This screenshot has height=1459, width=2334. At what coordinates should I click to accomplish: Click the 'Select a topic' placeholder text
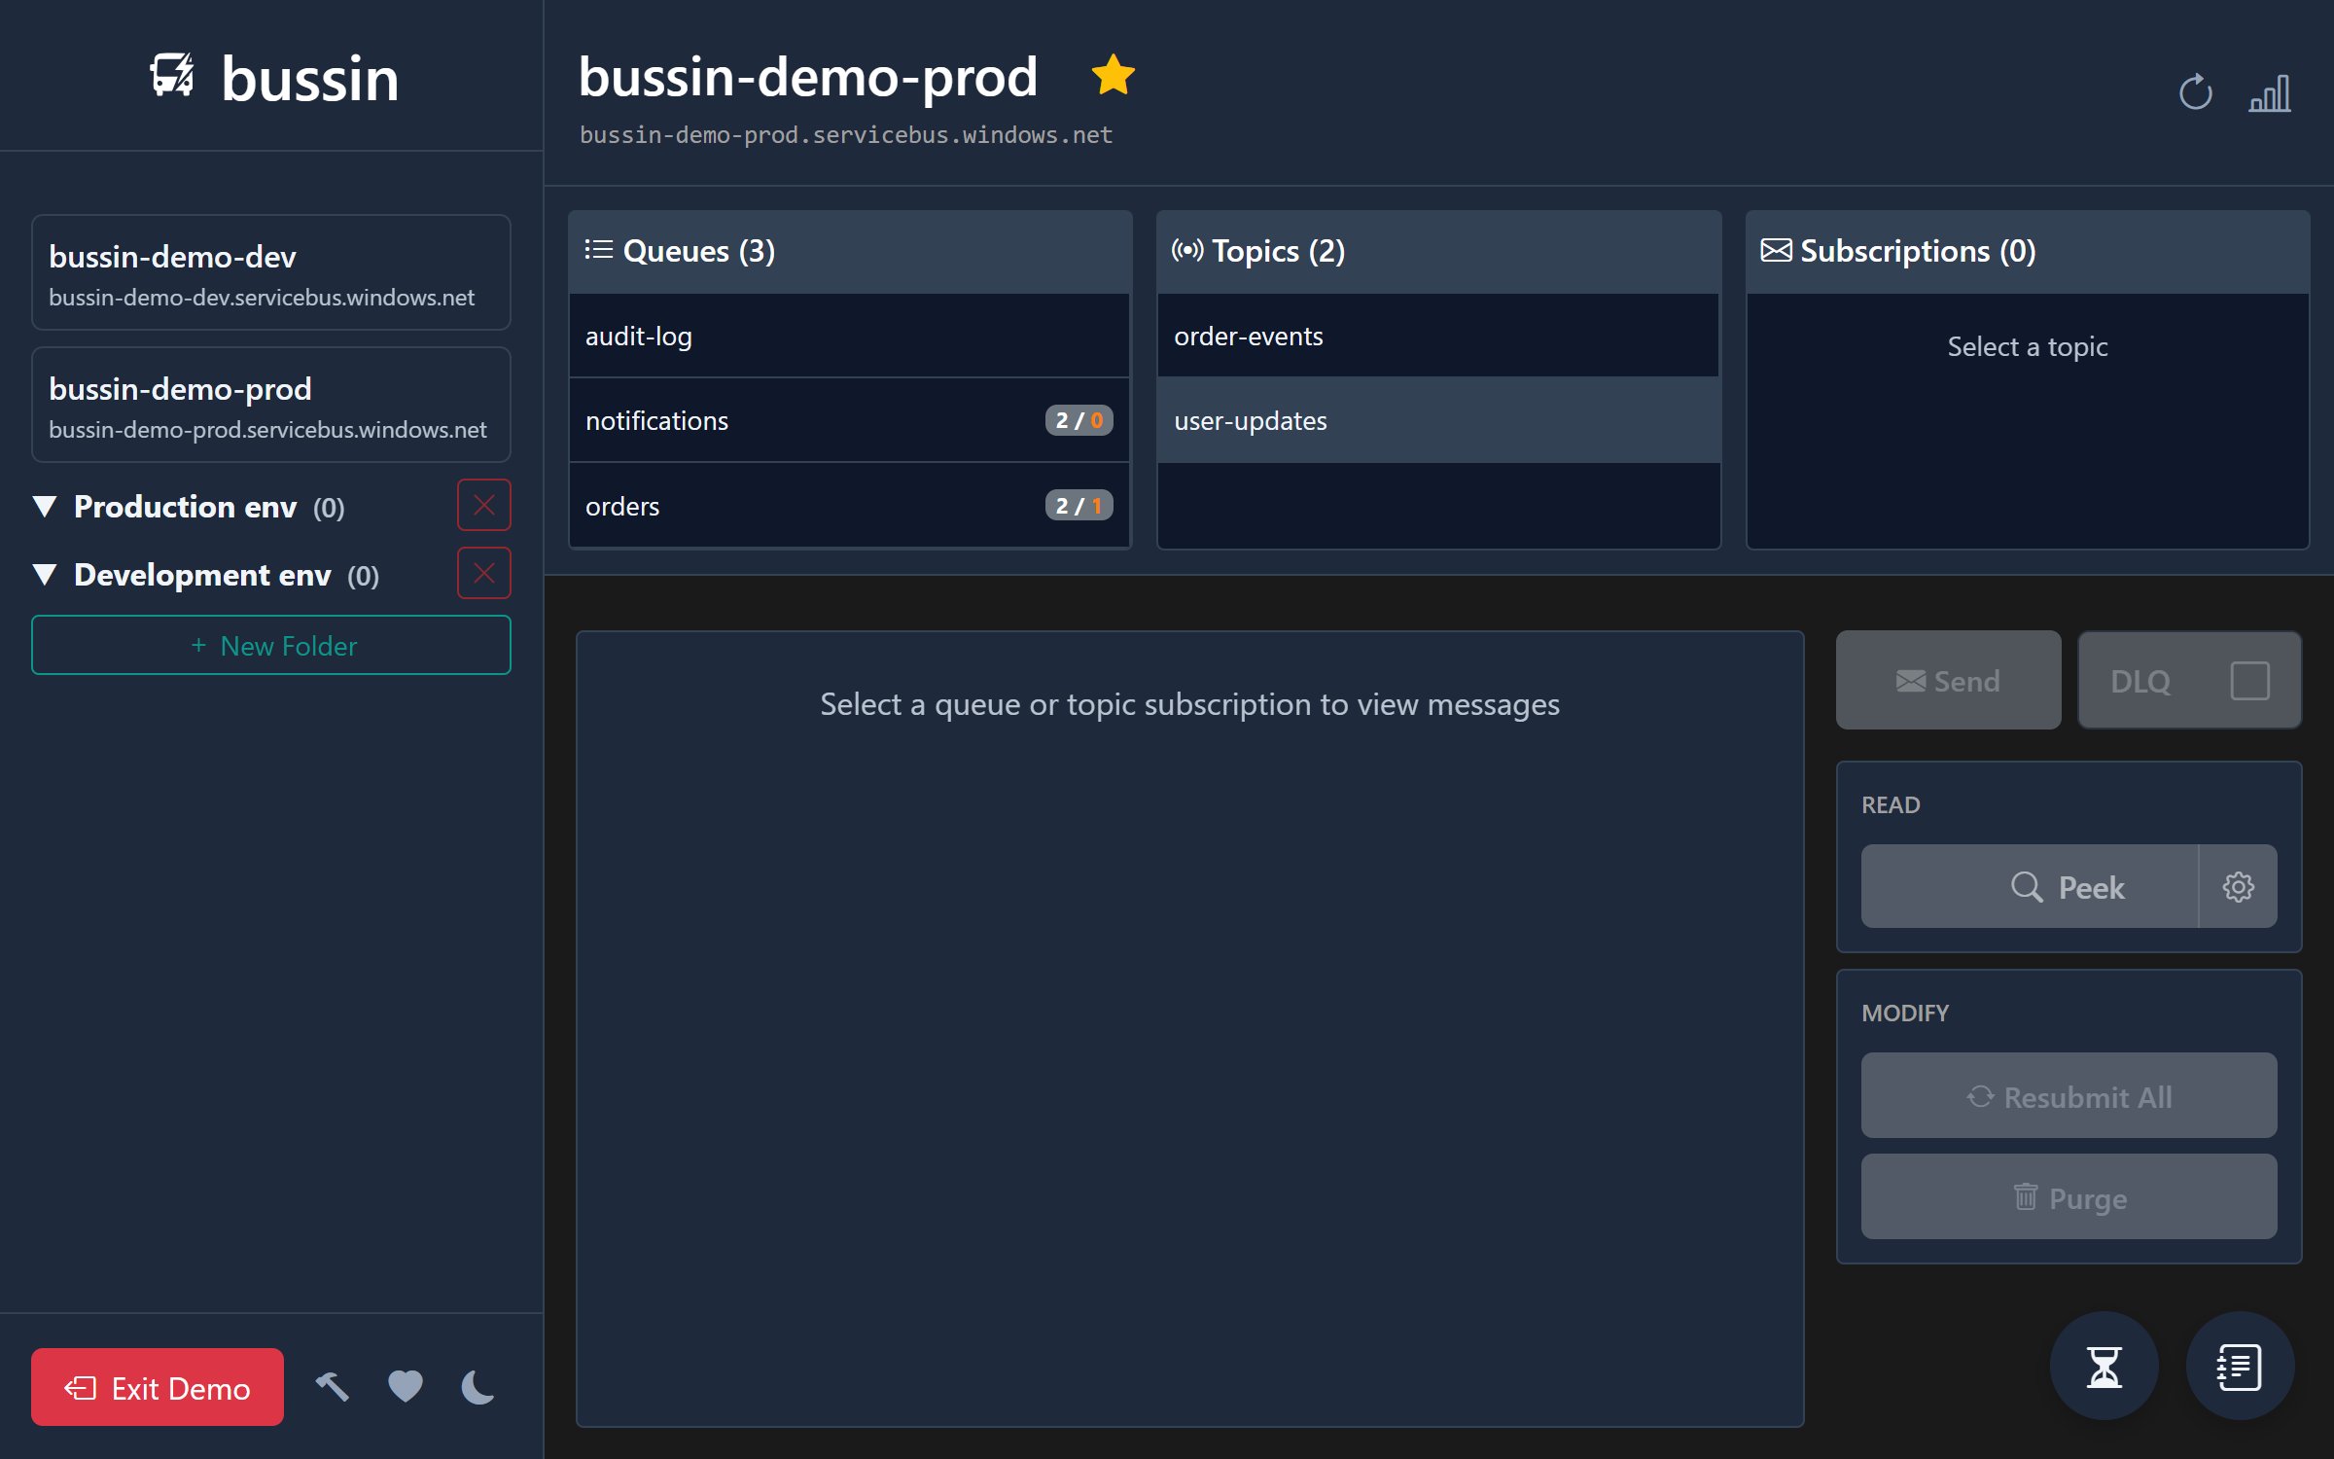(2027, 346)
